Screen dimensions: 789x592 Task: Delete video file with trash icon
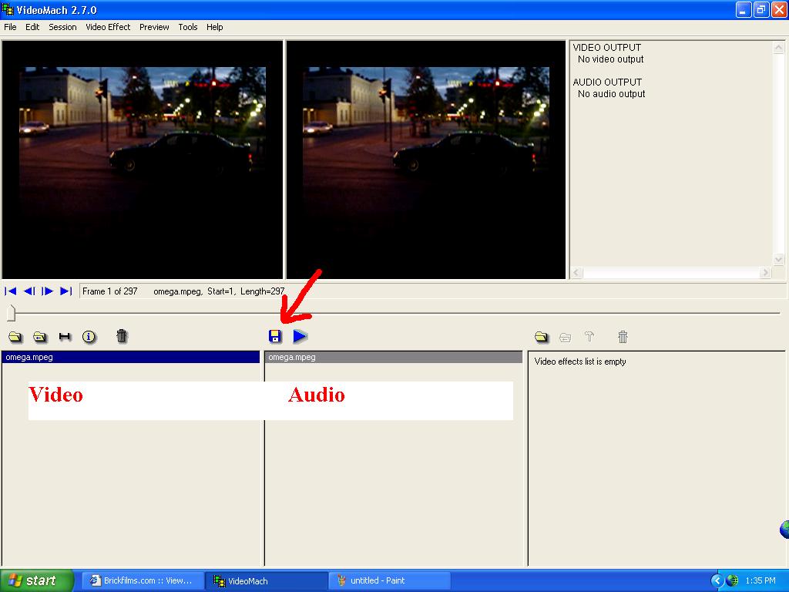122,336
